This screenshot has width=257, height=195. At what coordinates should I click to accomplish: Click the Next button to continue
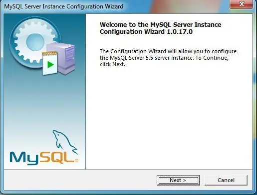(178, 180)
